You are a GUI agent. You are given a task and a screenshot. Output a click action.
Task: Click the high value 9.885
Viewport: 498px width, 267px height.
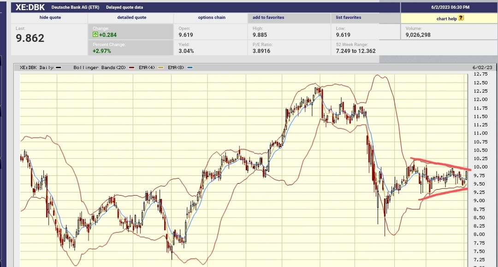click(260, 35)
